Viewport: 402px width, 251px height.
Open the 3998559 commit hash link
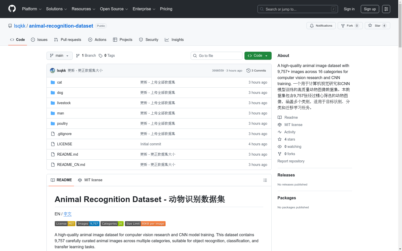[x=218, y=71]
